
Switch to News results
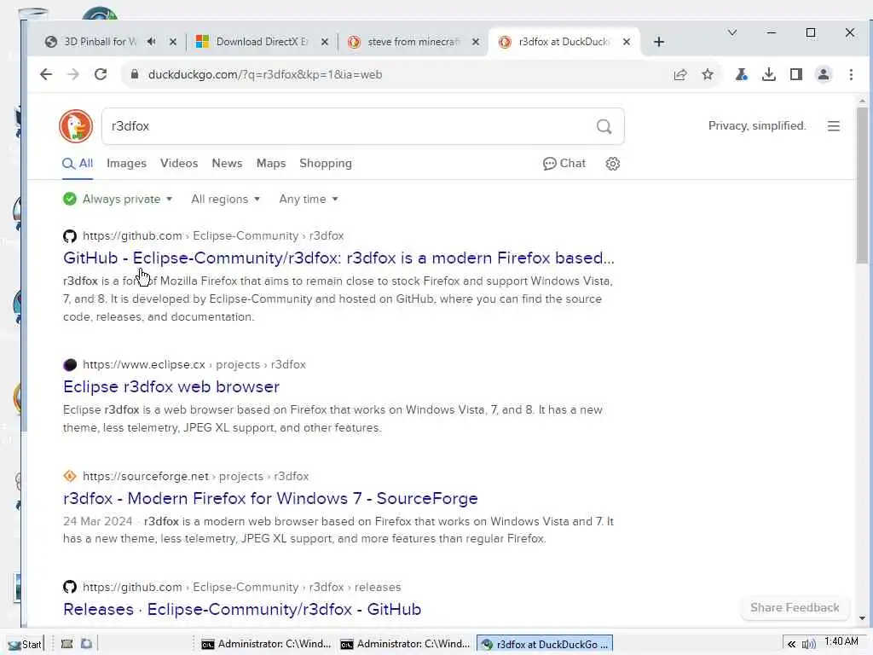227,163
